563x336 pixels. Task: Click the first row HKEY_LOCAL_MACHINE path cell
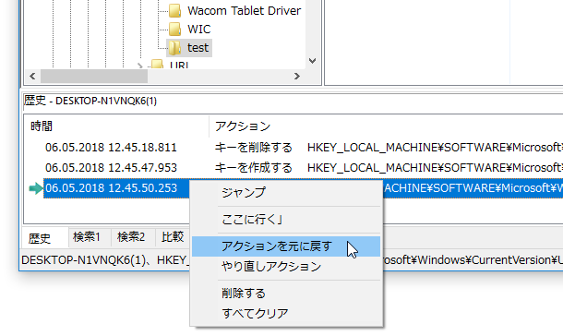436,148
